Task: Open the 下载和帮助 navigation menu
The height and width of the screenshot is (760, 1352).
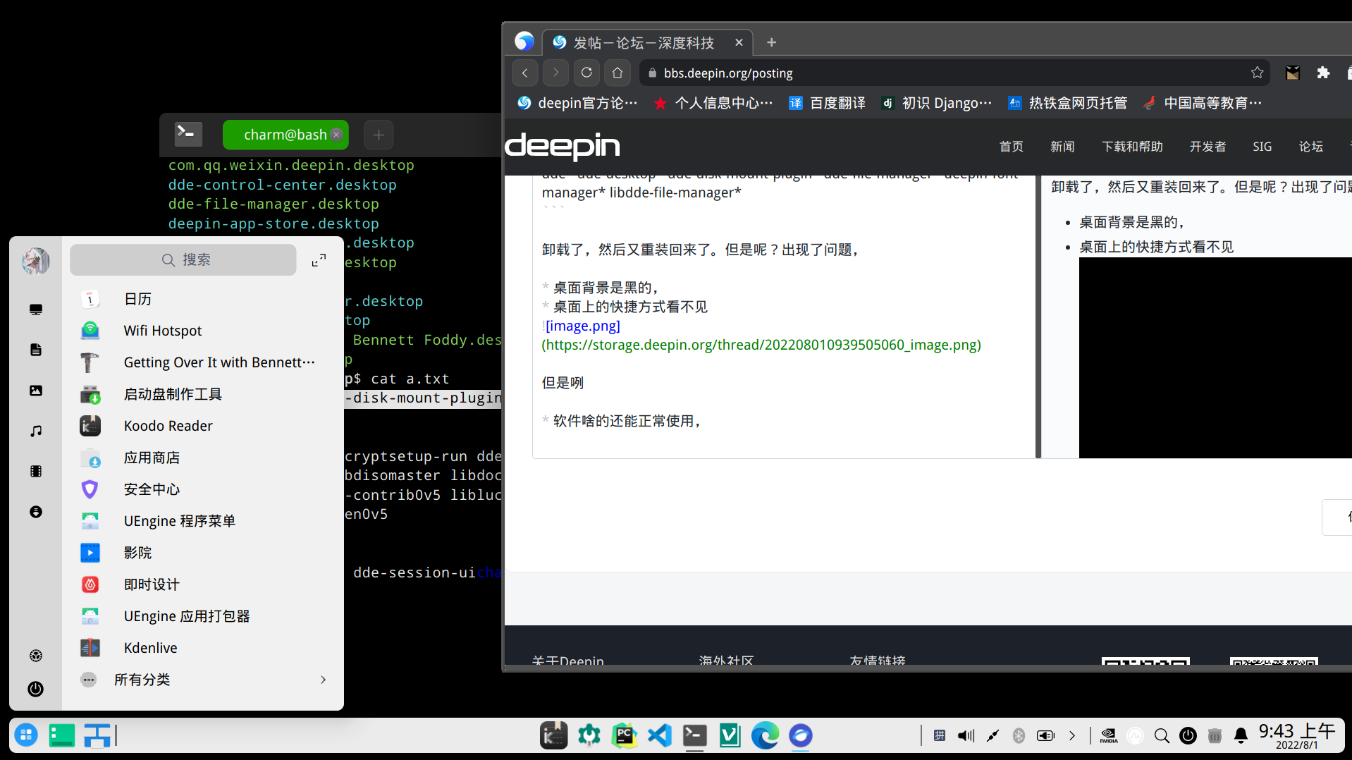Action: pos(1132,147)
